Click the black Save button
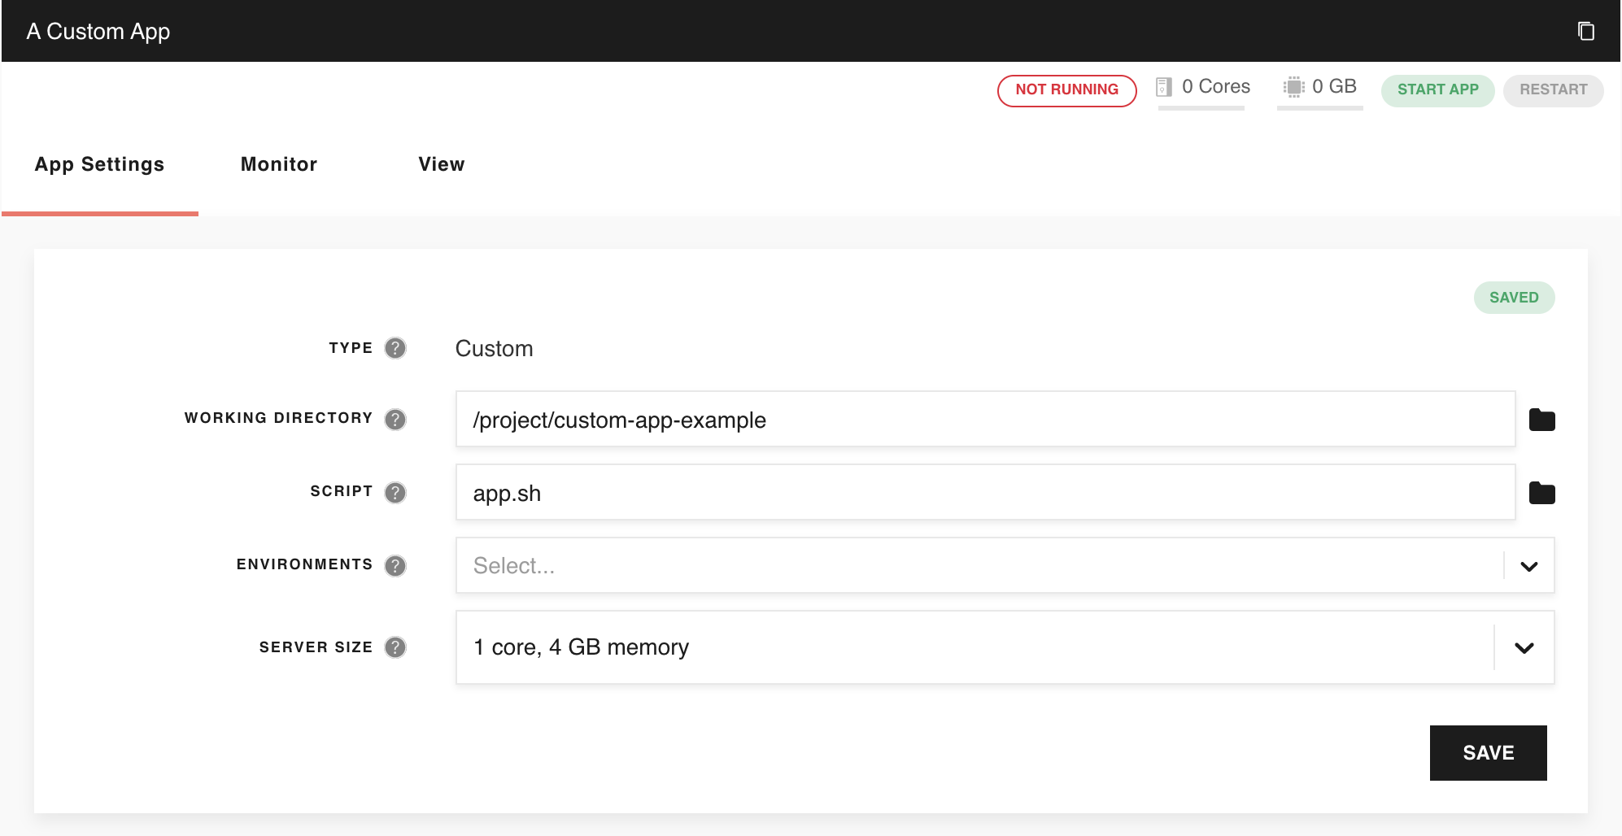The height and width of the screenshot is (836, 1622). click(x=1488, y=753)
